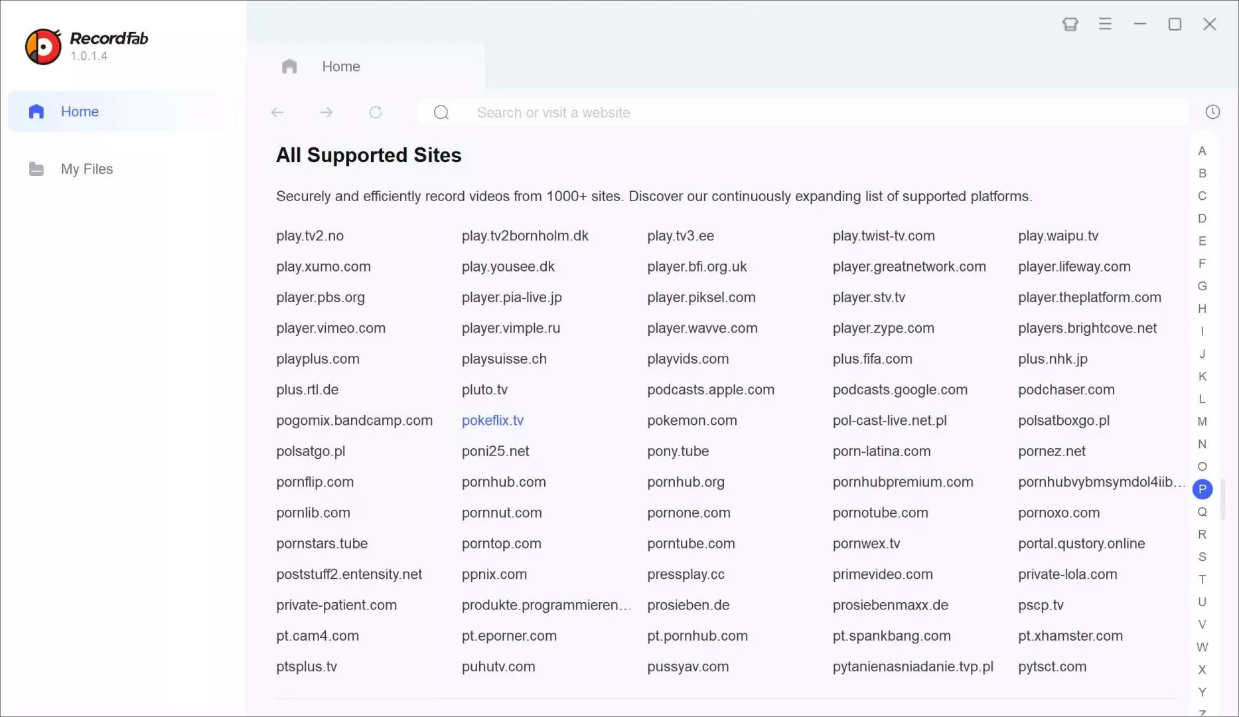Open the player.zype.com link
Screen dimensions: 1239x717
point(883,328)
